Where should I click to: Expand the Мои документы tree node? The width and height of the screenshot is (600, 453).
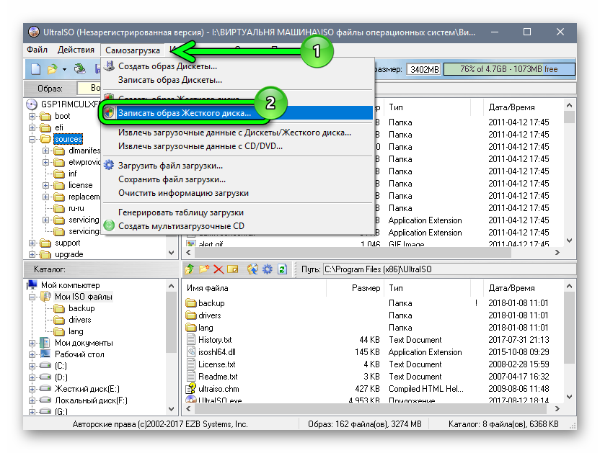pos(32,343)
